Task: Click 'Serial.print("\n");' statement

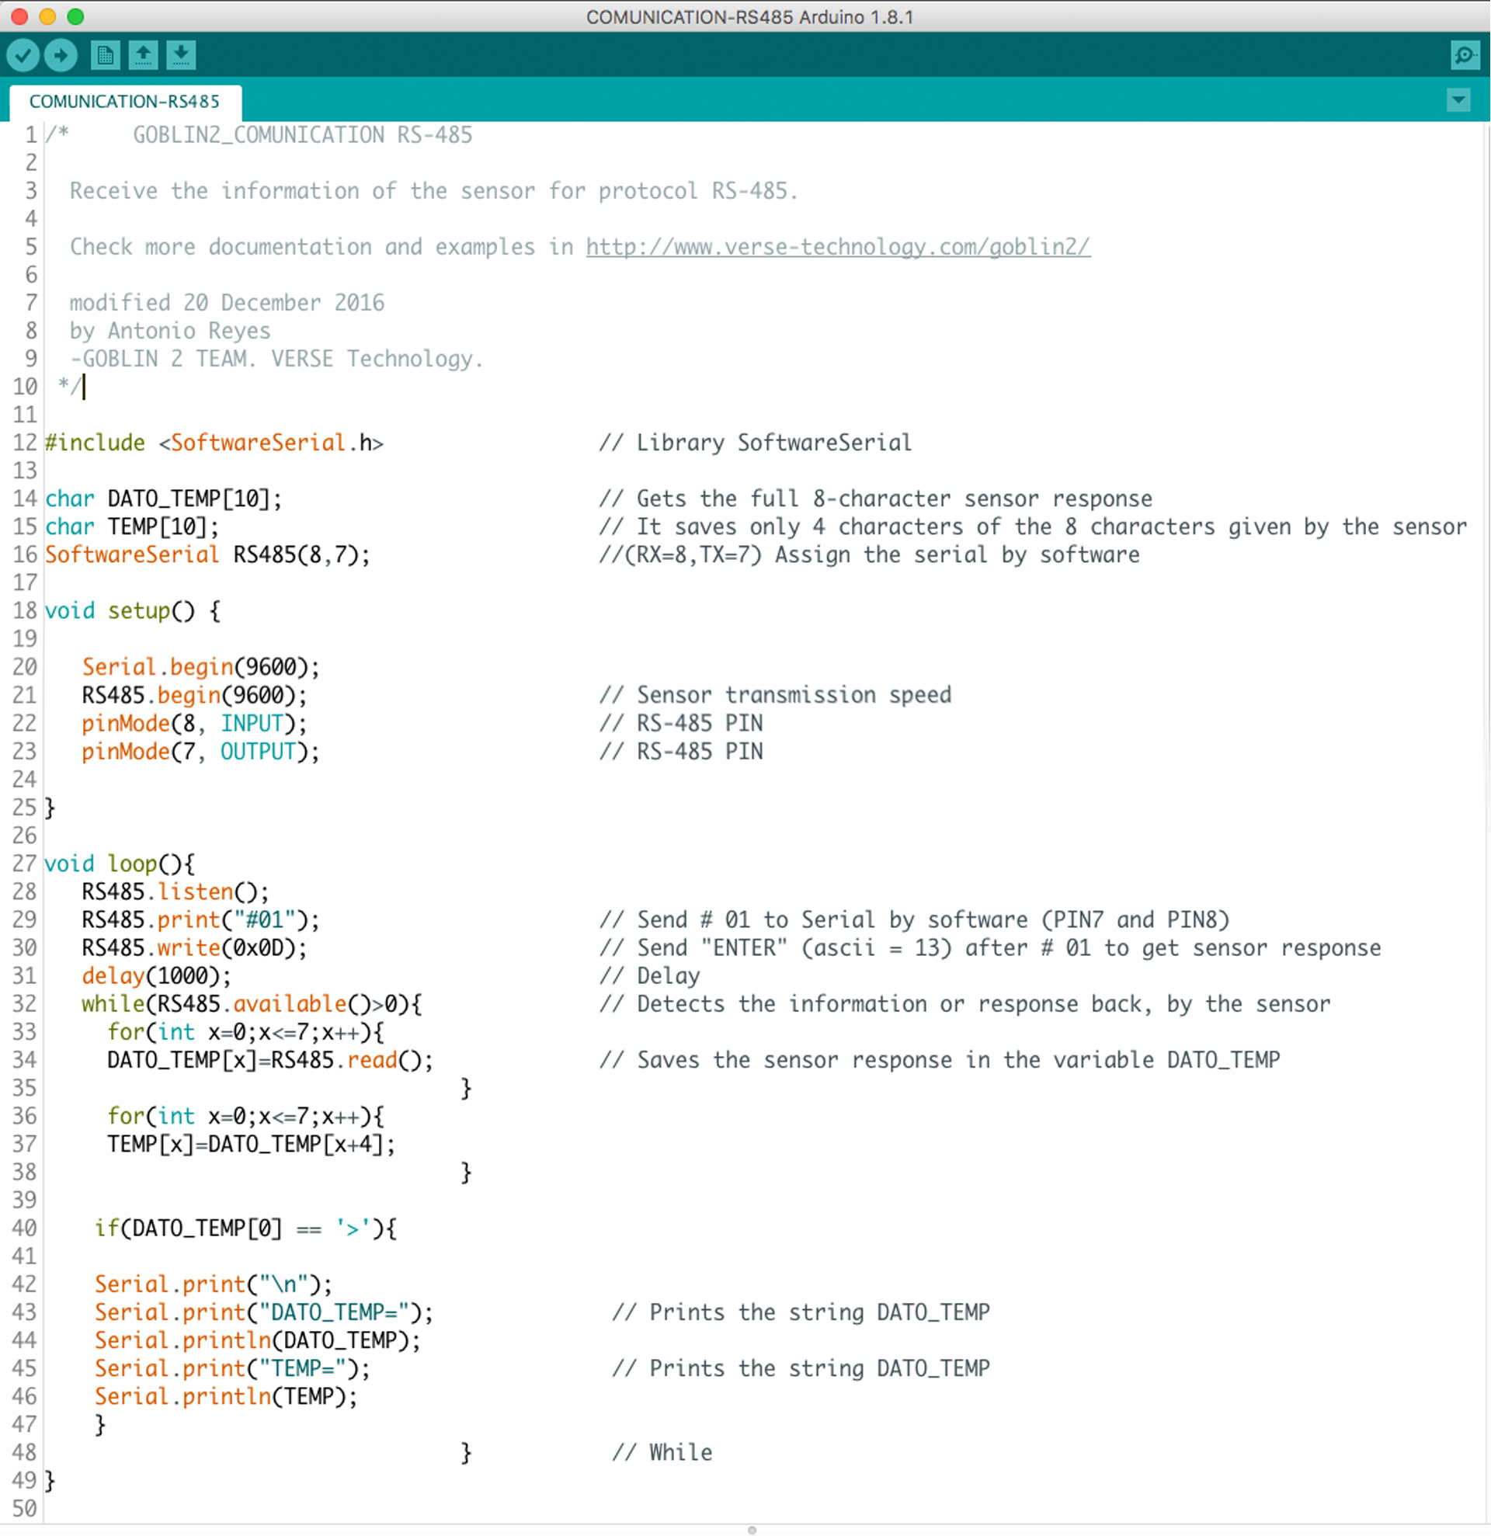Action: pos(214,1284)
